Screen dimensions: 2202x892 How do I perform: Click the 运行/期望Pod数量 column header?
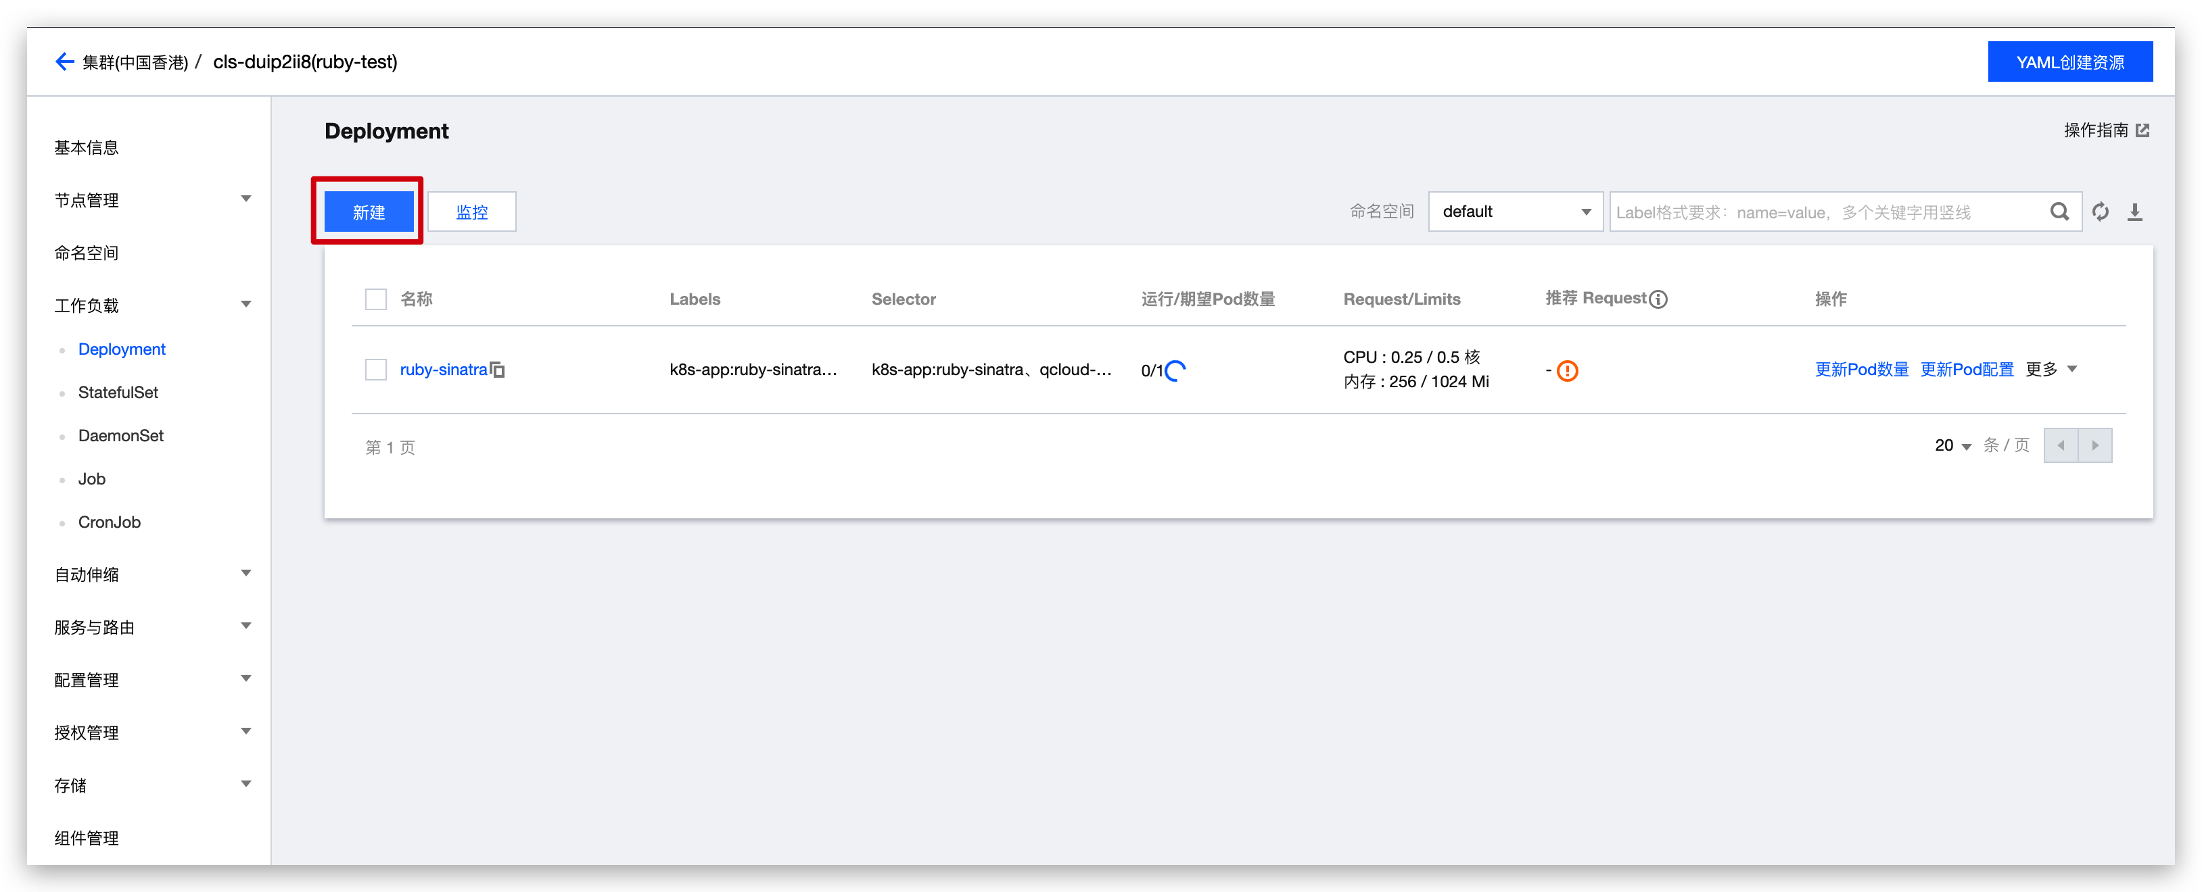(1207, 299)
